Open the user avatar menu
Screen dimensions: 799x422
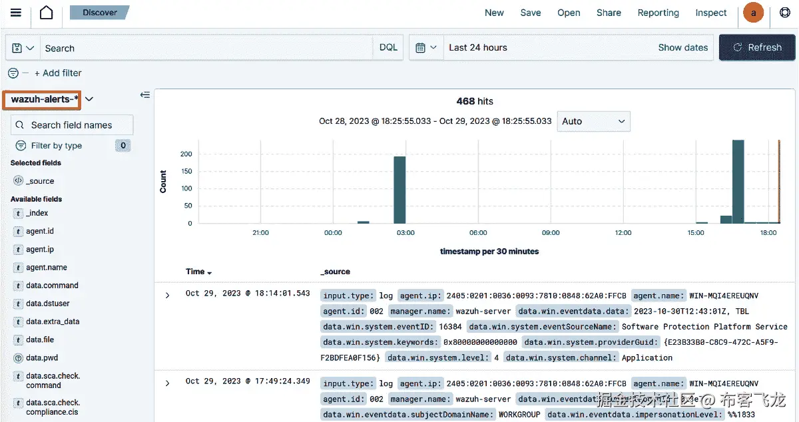pos(753,13)
